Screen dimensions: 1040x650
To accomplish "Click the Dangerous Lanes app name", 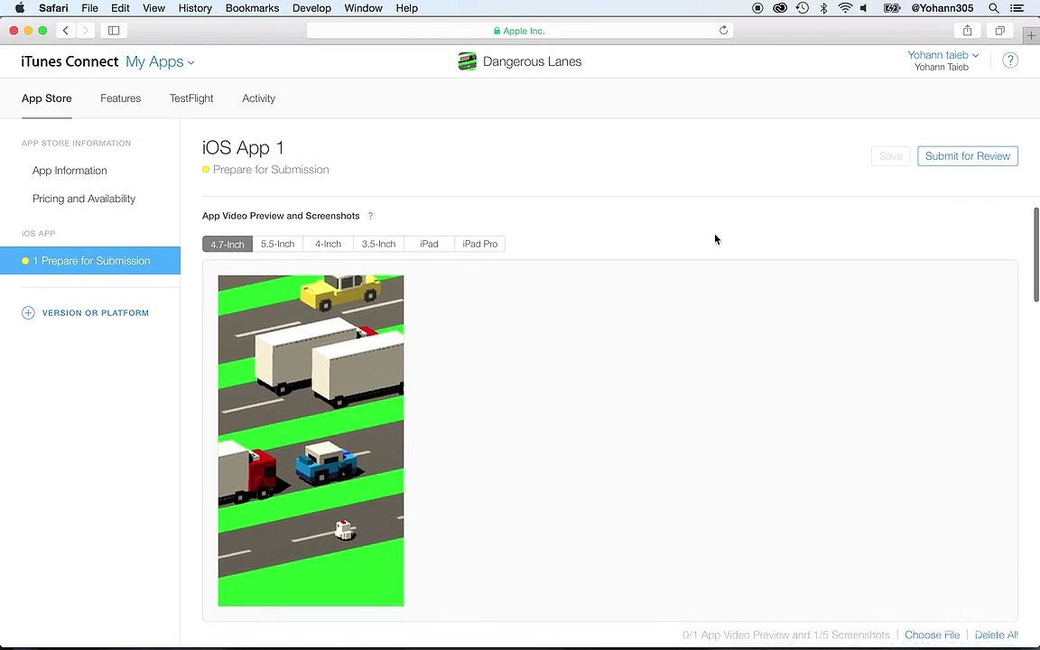I will (532, 61).
